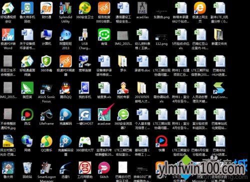Image resolution: width=250 pixels, height=182 pixels.
Task: Open the 20150505邮电人才 folder
Action: pyautogui.click(x=142, y=92)
